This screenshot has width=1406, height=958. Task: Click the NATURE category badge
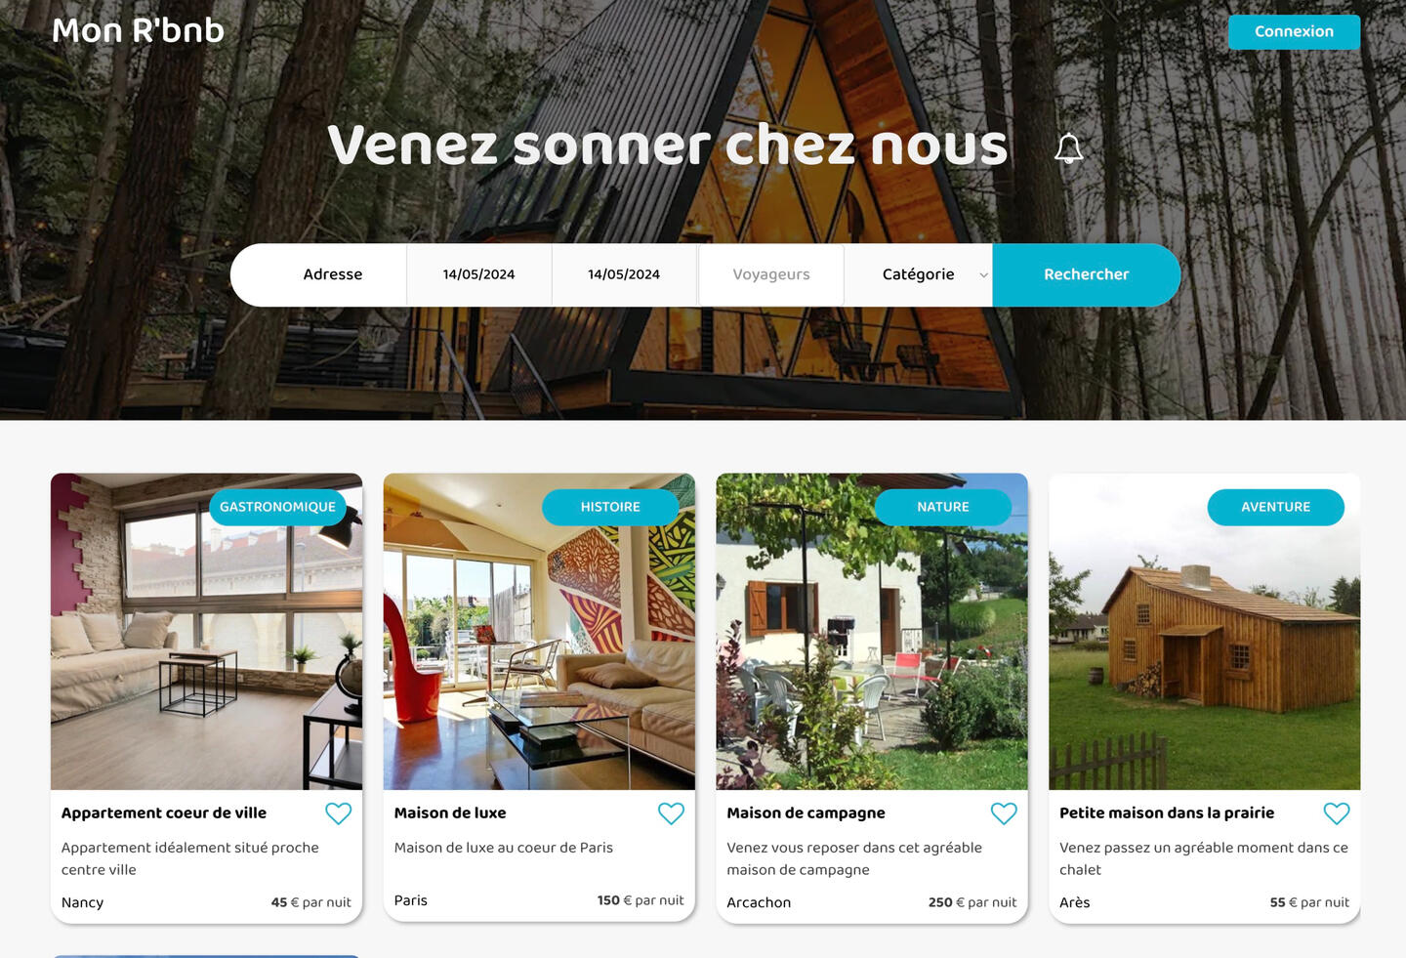coord(943,507)
